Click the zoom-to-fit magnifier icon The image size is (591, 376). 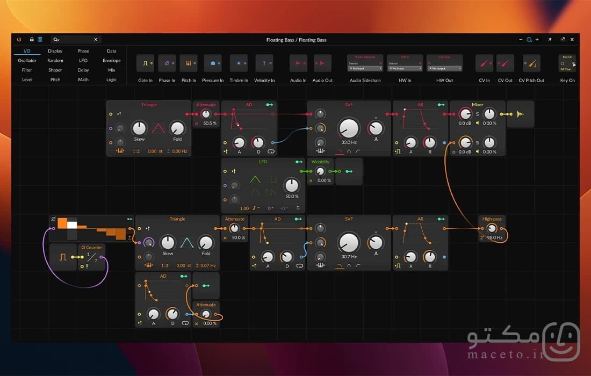[529, 39]
